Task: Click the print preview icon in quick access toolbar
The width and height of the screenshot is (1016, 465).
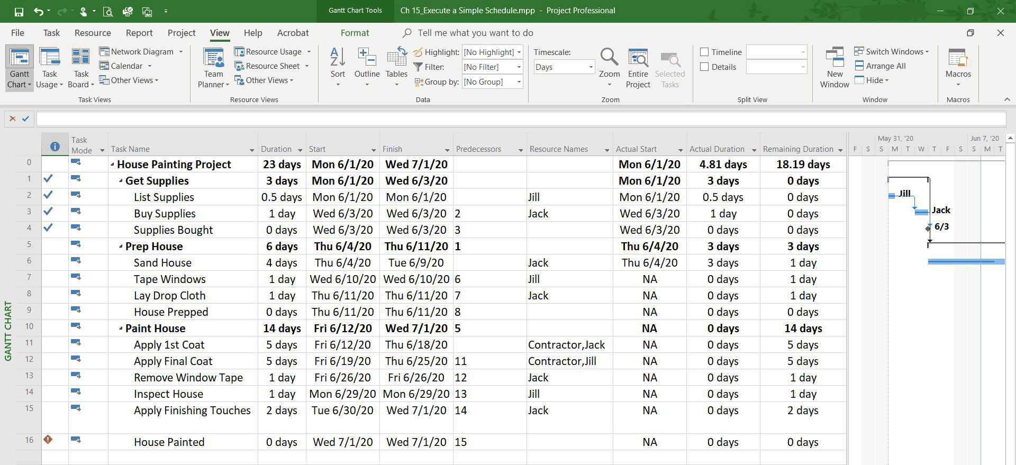Action: coord(108,11)
